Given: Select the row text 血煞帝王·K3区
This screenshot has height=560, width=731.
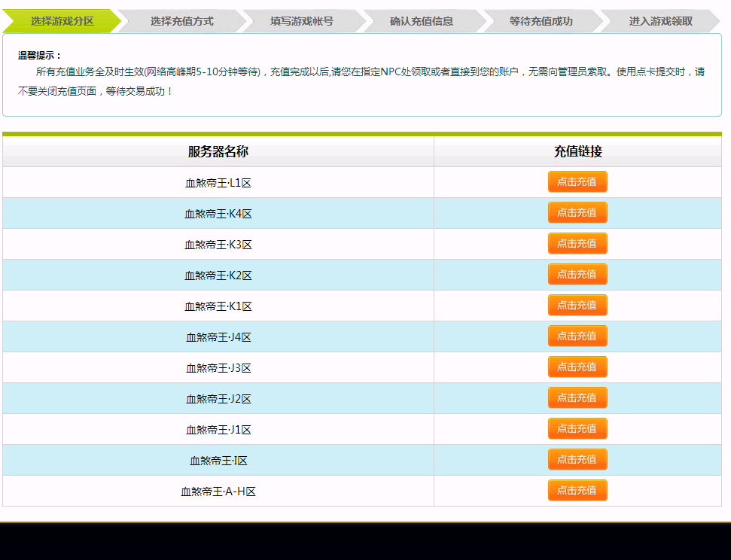Looking at the screenshot, I should (218, 245).
